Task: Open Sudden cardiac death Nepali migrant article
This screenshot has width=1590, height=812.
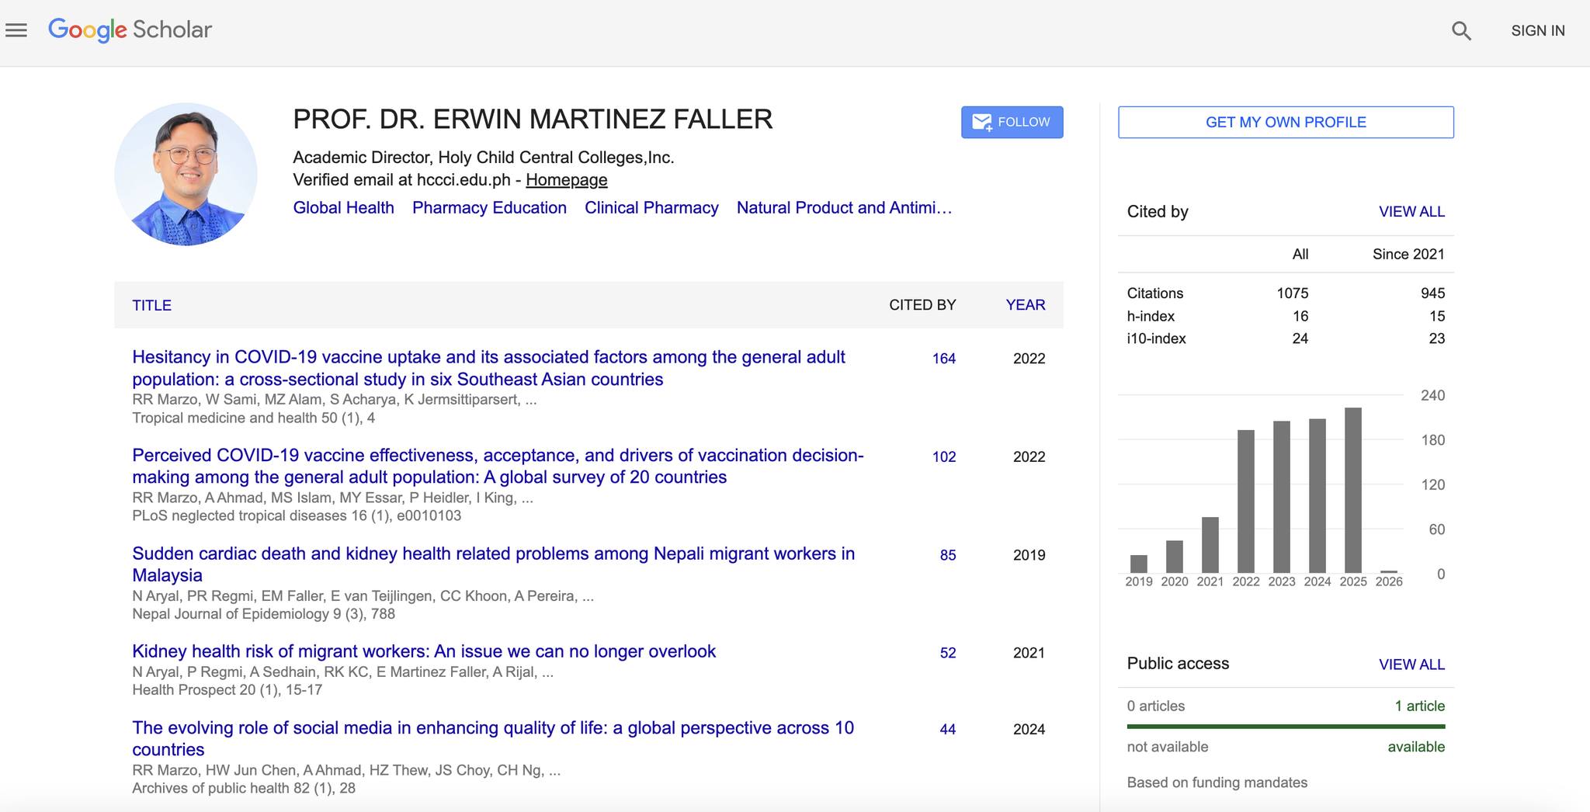Action: coord(493,564)
